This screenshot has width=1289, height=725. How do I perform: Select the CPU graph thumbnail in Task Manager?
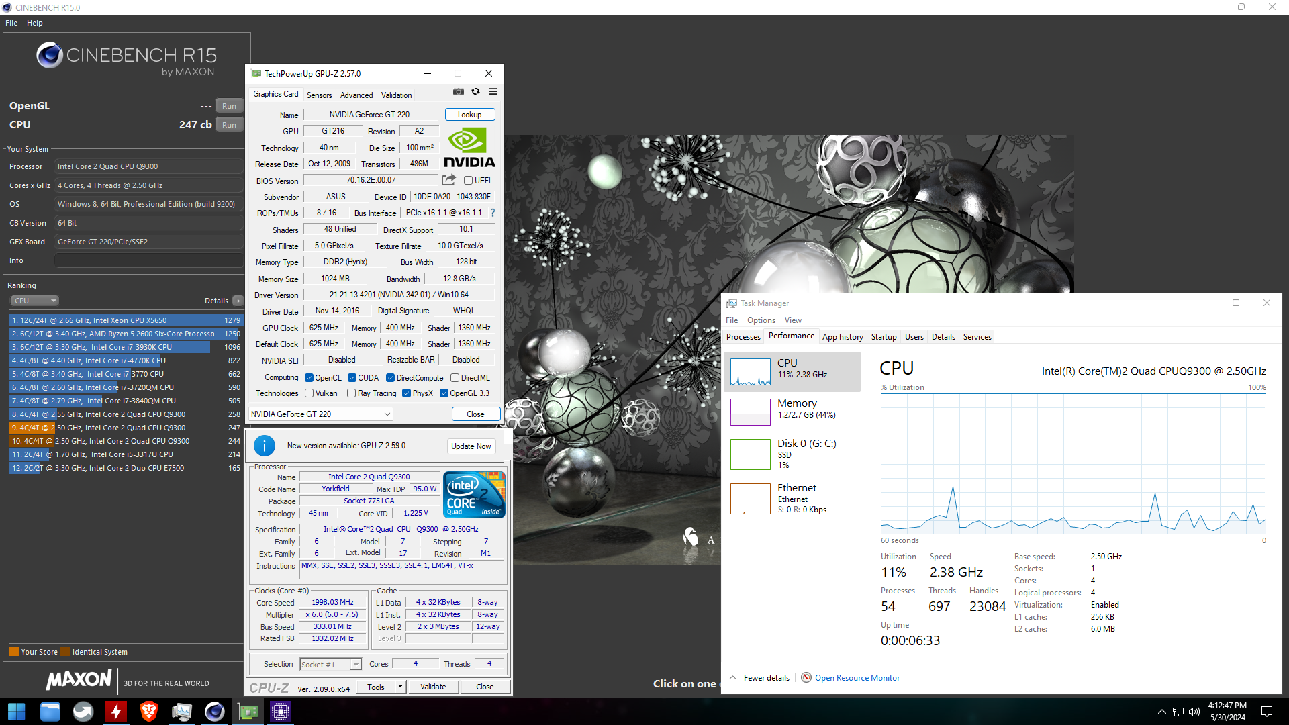point(751,371)
